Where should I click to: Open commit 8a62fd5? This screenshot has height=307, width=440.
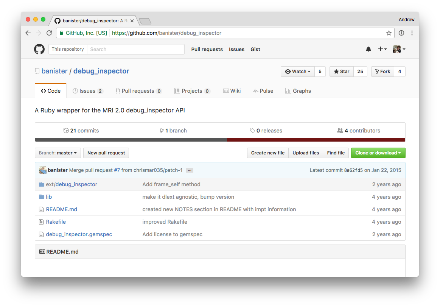[x=353, y=170]
